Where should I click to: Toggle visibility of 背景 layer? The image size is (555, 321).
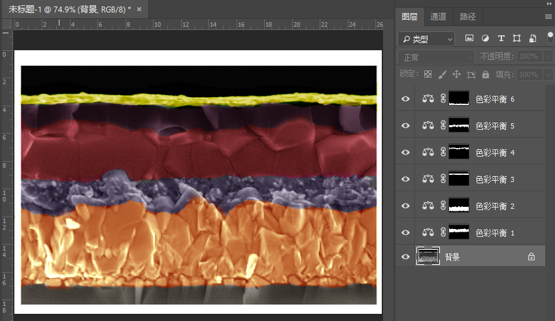pyautogui.click(x=405, y=257)
